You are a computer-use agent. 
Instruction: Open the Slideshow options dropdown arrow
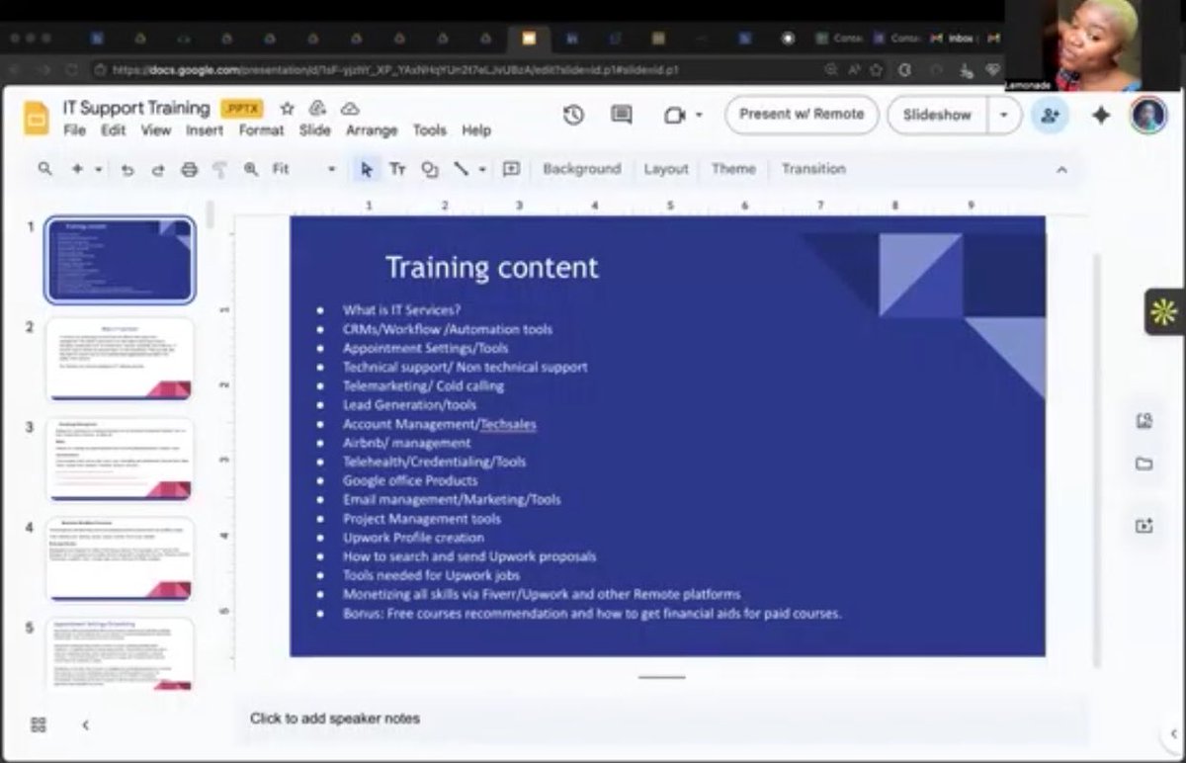(1004, 115)
